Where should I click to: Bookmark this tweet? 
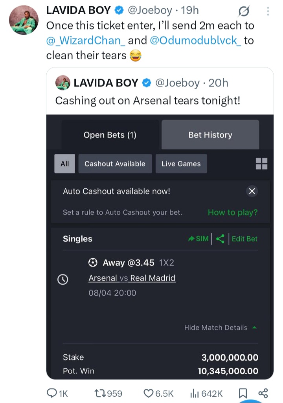243,393
